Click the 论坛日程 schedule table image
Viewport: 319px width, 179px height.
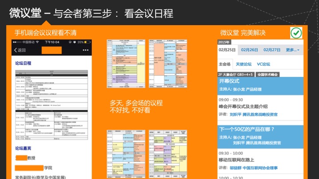pyautogui.click(x=51, y=105)
